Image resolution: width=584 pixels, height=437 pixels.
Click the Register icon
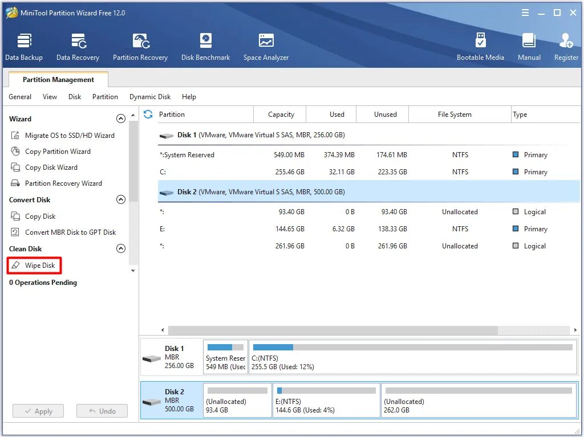(566, 41)
